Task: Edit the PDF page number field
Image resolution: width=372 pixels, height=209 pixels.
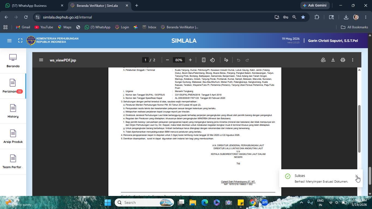Action: tap(145, 60)
